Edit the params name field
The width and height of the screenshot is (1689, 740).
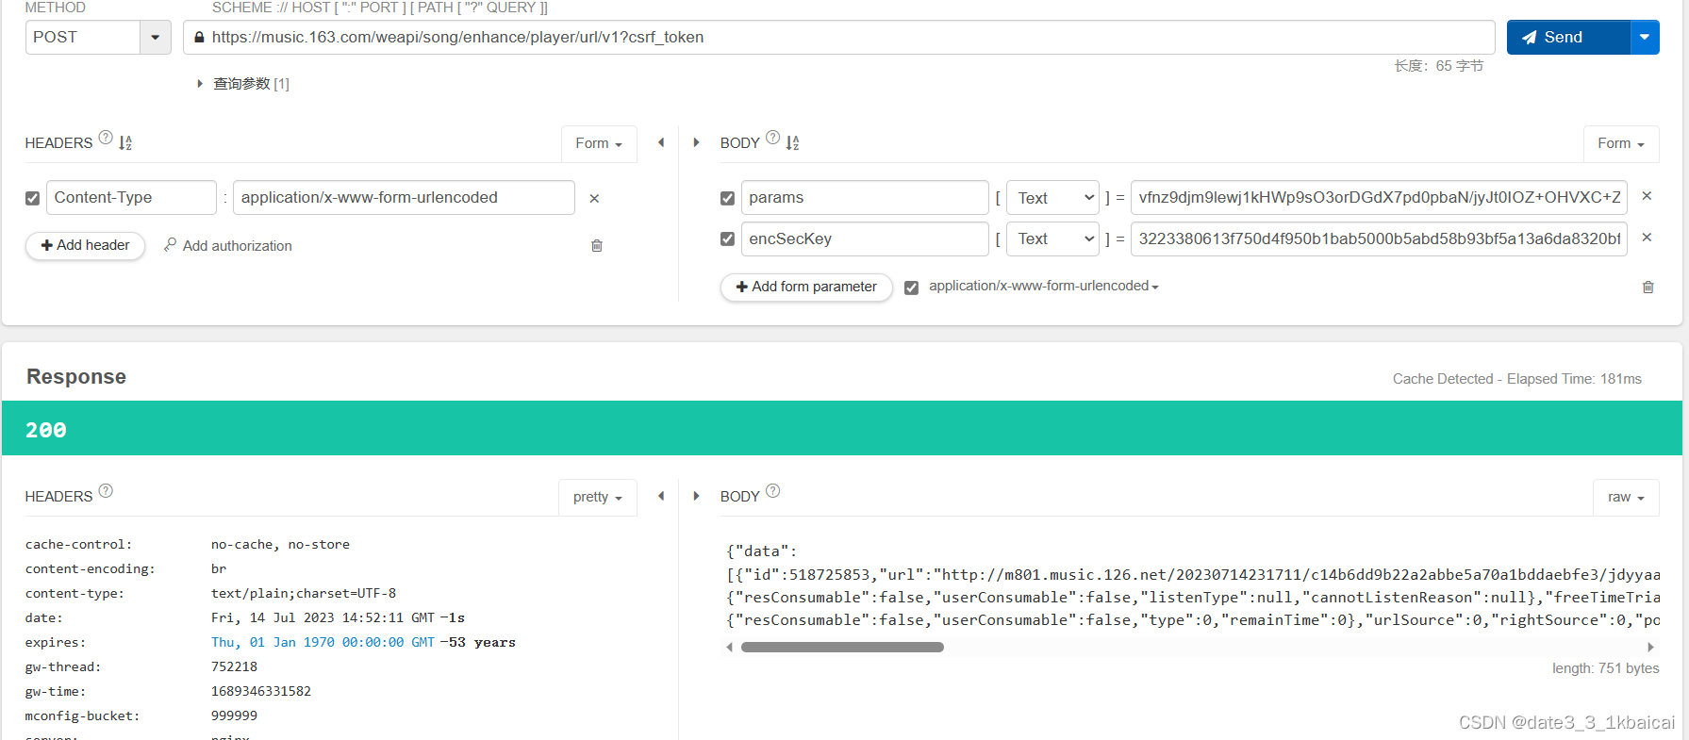(865, 197)
